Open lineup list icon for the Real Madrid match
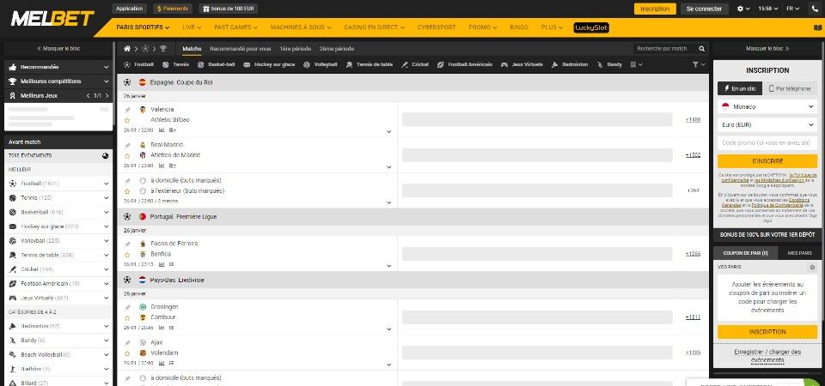This screenshot has height=386, width=825. (x=173, y=166)
